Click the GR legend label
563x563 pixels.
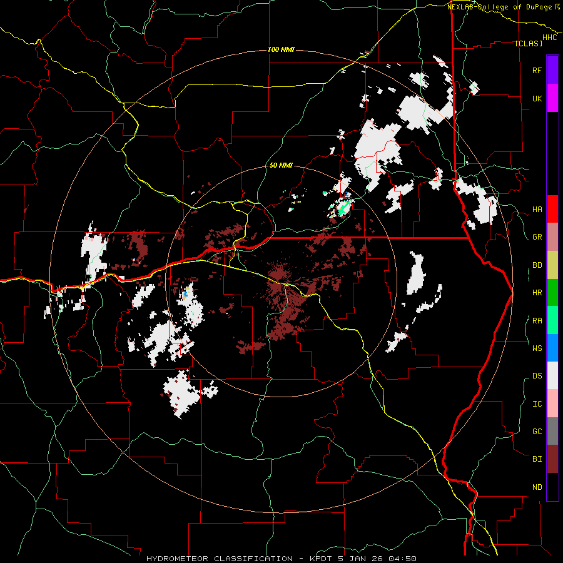(537, 237)
